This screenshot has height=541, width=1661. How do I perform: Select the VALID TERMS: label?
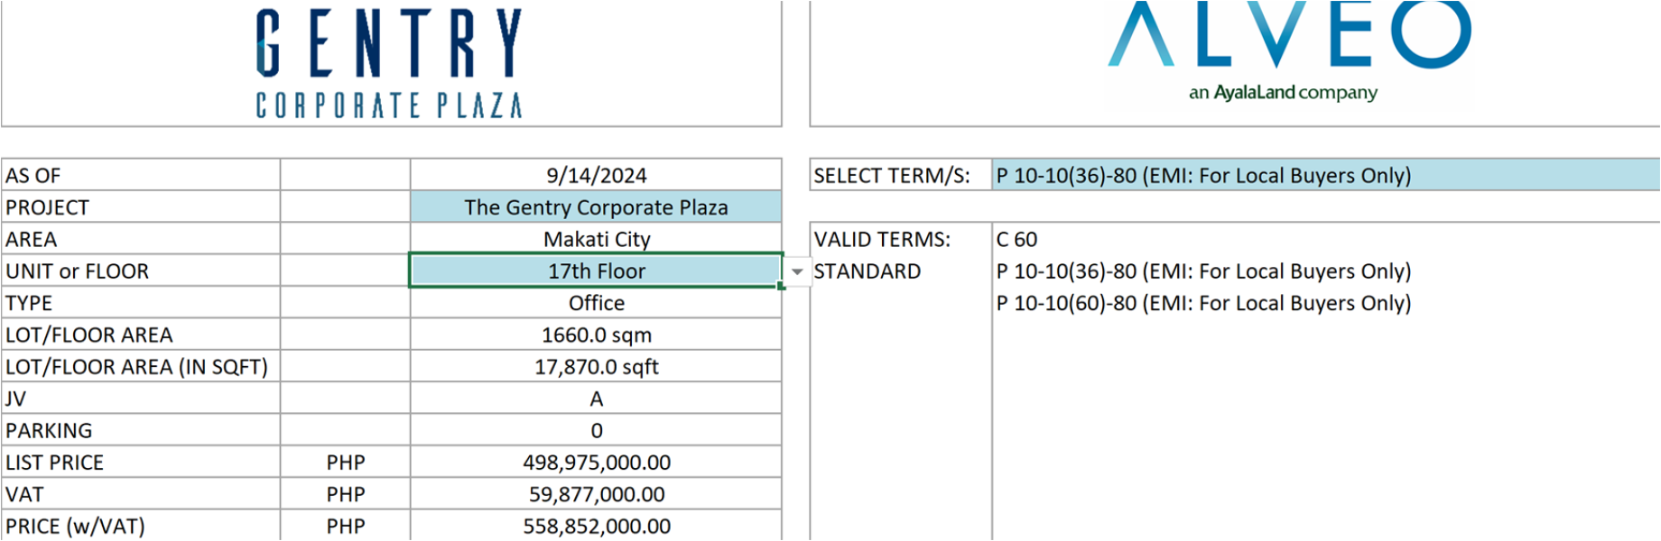click(x=882, y=240)
